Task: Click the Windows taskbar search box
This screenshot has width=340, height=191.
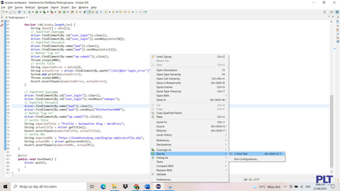Action: pyautogui.click(x=48, y=186)
